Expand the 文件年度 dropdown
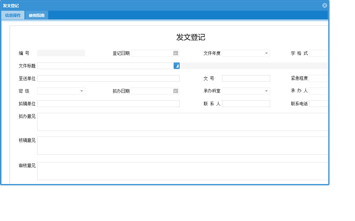 pos(266,53)
